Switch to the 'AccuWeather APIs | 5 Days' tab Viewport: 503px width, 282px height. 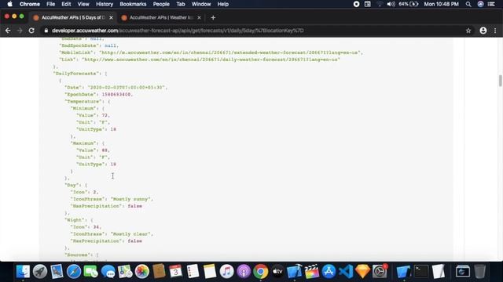(x=73, y=17)
